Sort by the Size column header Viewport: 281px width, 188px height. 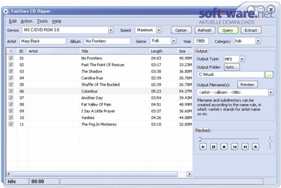pos(184,51)
